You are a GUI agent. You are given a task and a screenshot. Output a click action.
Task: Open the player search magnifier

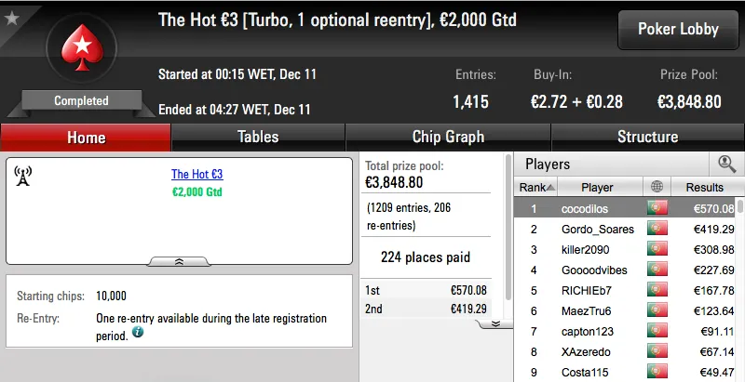pos(726,165)
